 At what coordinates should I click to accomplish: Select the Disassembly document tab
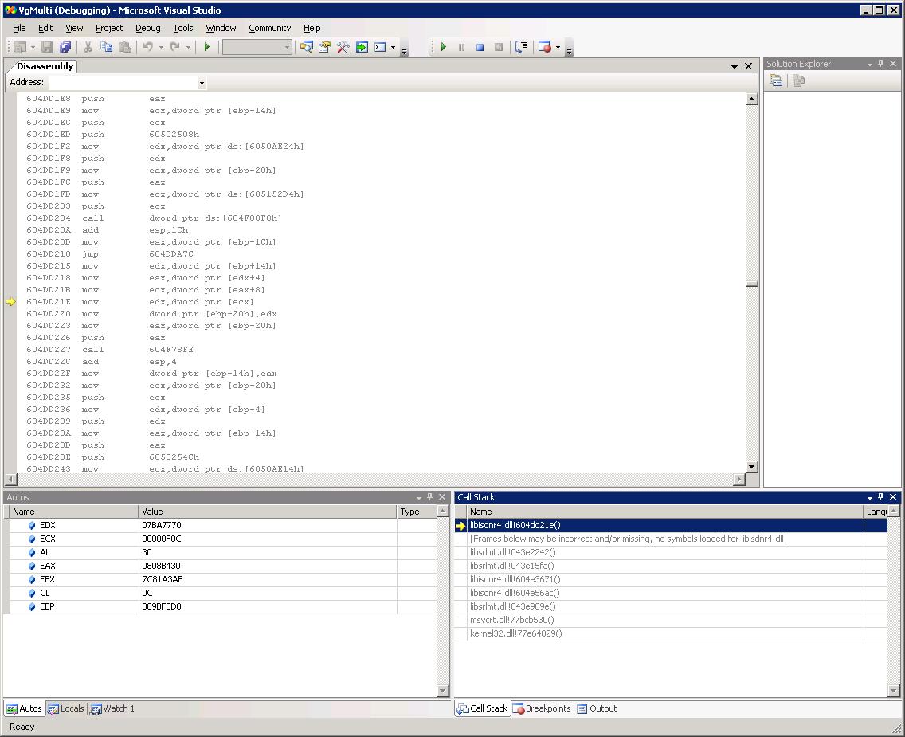pyautogui.click(x=45, y=66)
